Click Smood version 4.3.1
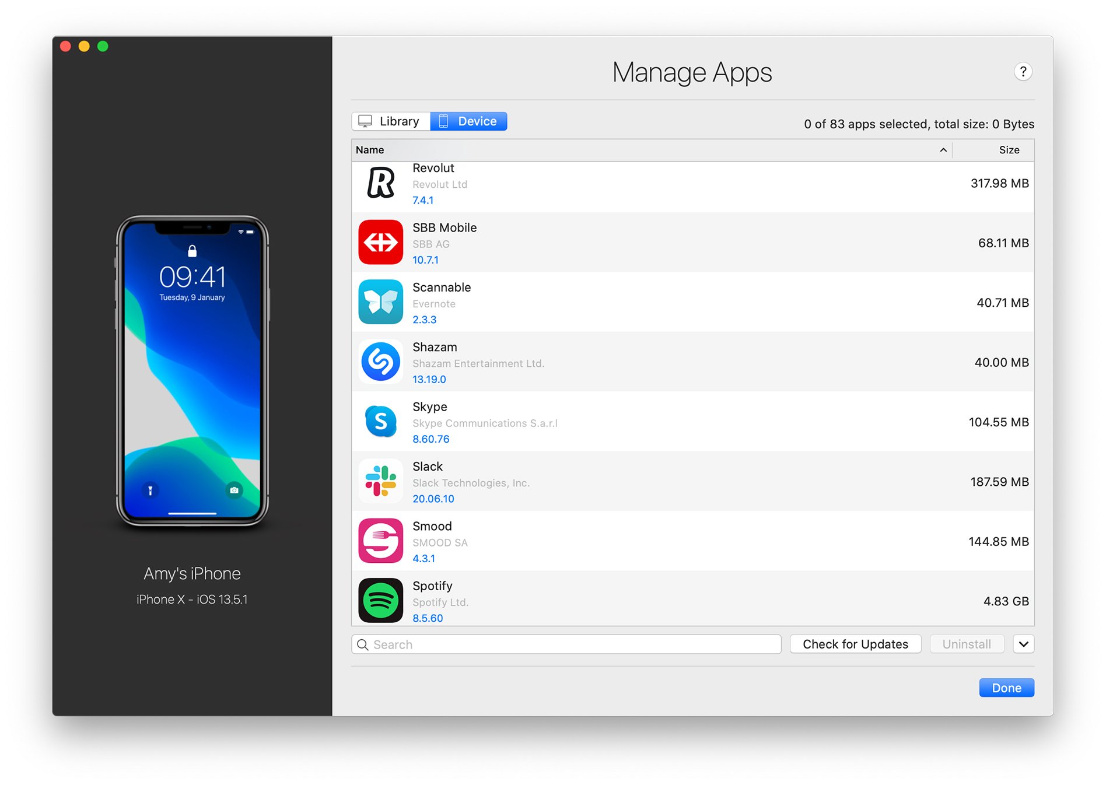 tap(423, 558)
